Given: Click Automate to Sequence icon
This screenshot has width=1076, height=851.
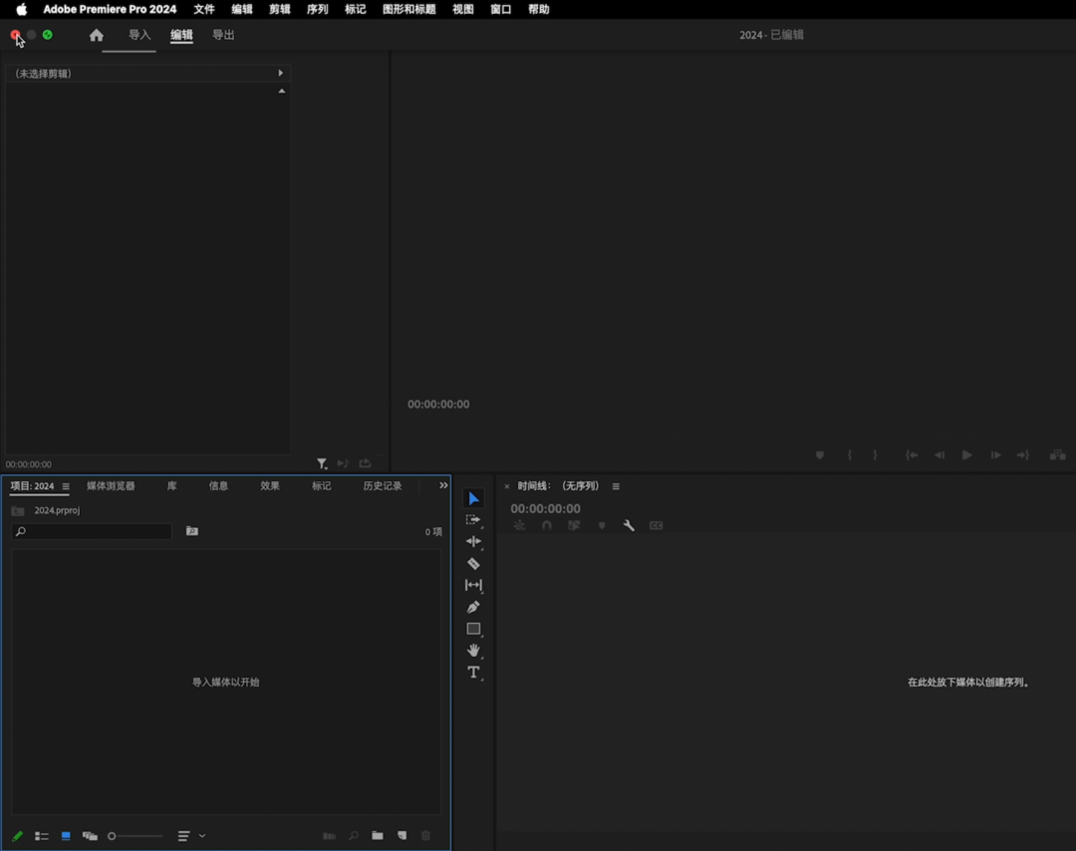Looking at the screenshot, I should (330, 836).
